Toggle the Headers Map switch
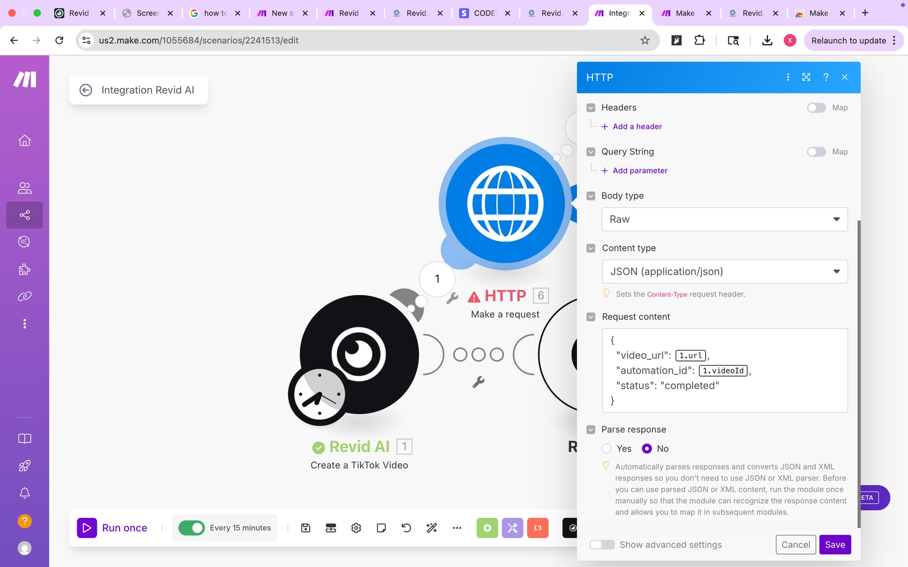The height and width of the screenshot is (567, 908). 816,108
